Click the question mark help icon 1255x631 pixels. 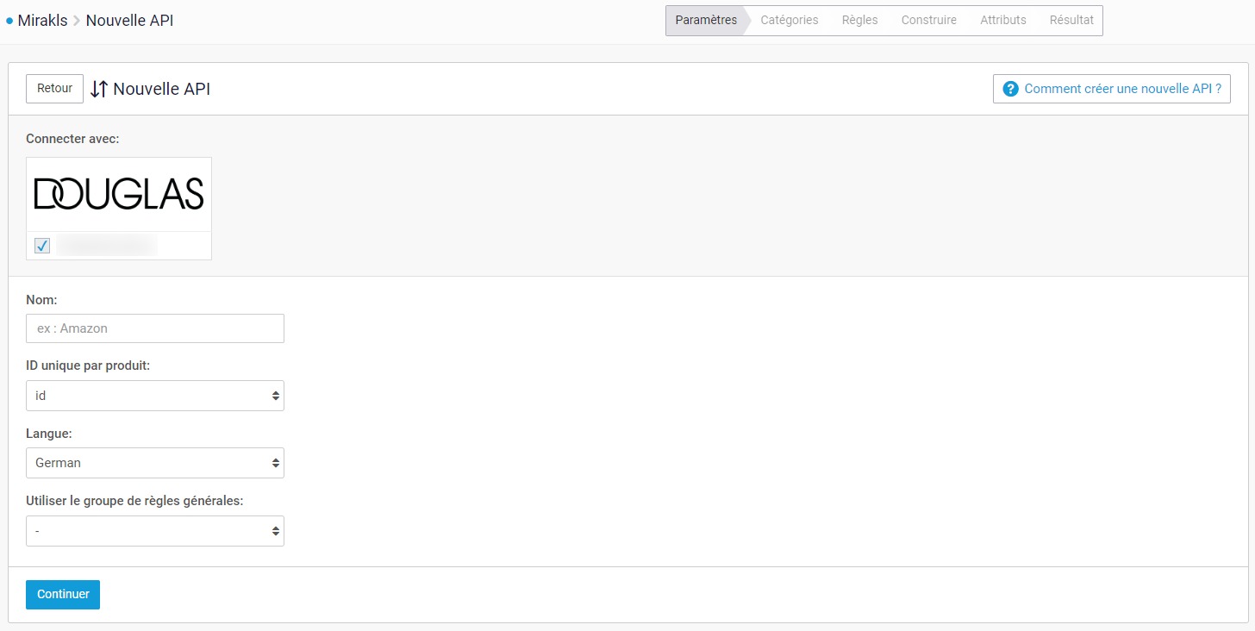pyautogui.click(x=1011, y=89)
